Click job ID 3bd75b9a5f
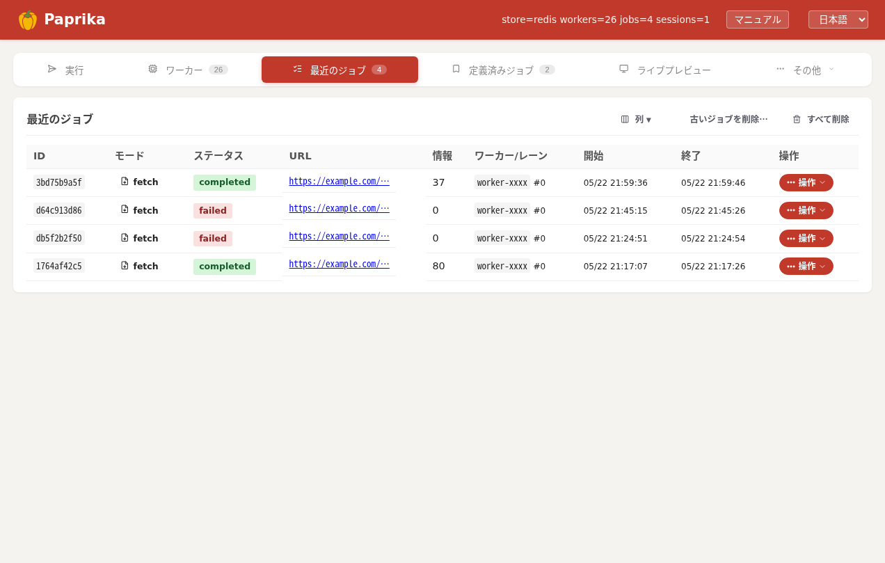Screen dimensions: 885x563 tap(59, 182)
